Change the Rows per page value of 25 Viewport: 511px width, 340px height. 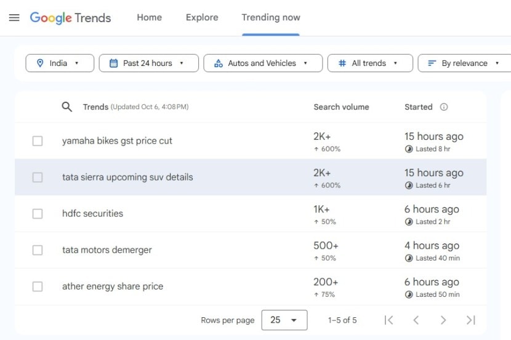coord(284,320)
